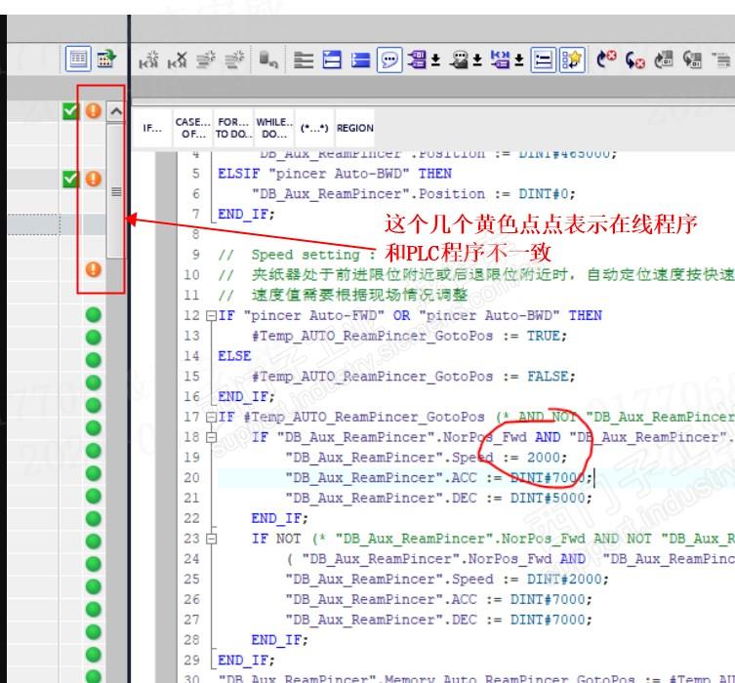This screenshot has height=683, width=735.
Task: Go to previous error icon
Action: click(x=635, y=60)
